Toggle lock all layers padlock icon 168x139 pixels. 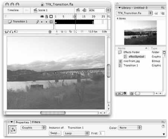[x=47, y=16]
